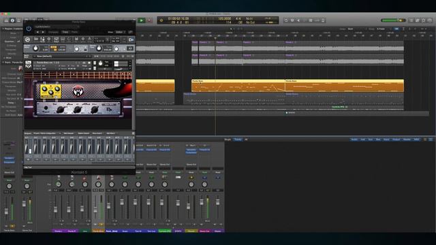Toggle the Master channel filter in mixer
436x245 pixels.
(x=407, y=140)
